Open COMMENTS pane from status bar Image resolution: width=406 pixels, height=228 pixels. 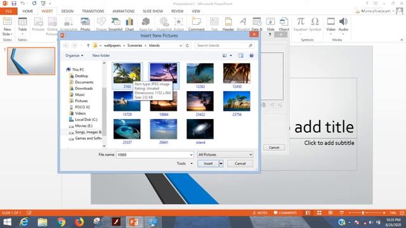click(x=285, y=213)
